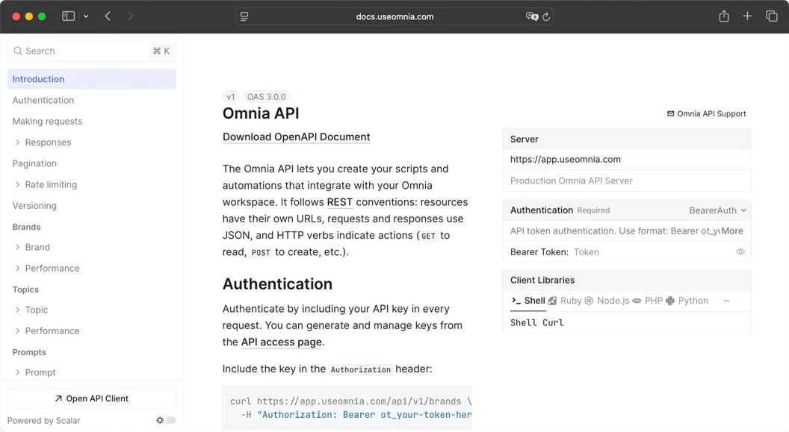Focus the docs.useomnia.com address field

click(394, 16)
